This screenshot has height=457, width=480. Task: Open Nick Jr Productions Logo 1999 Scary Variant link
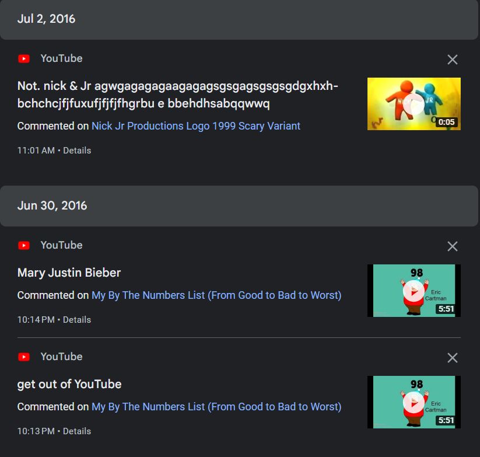(196, 126)
